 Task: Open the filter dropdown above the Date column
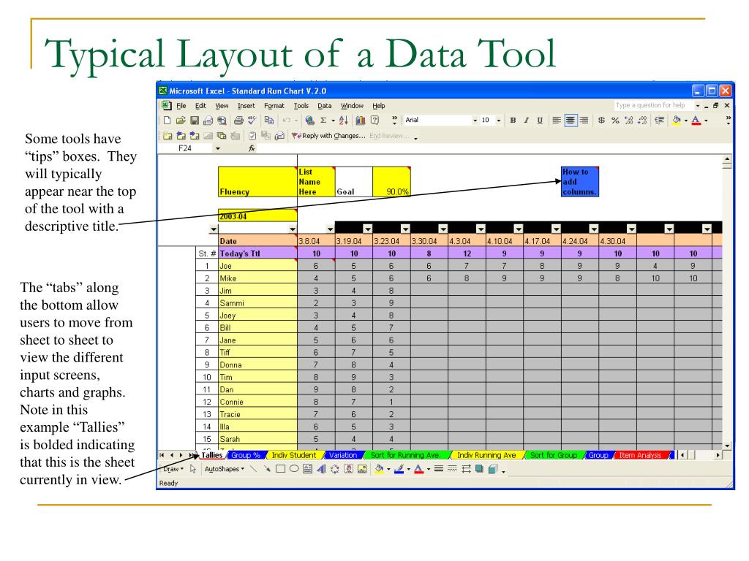(x=293, y=229)
